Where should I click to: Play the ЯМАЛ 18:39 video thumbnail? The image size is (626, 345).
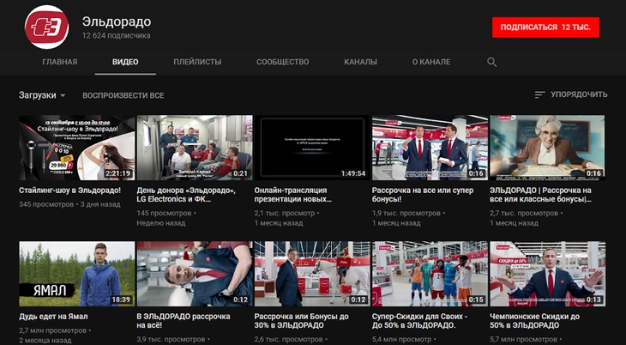[x=77, y=274]
